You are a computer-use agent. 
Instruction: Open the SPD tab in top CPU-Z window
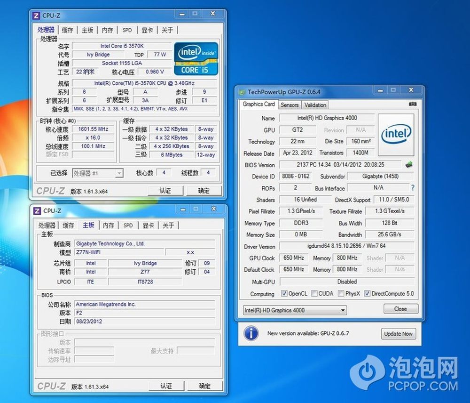click(127, 30)
